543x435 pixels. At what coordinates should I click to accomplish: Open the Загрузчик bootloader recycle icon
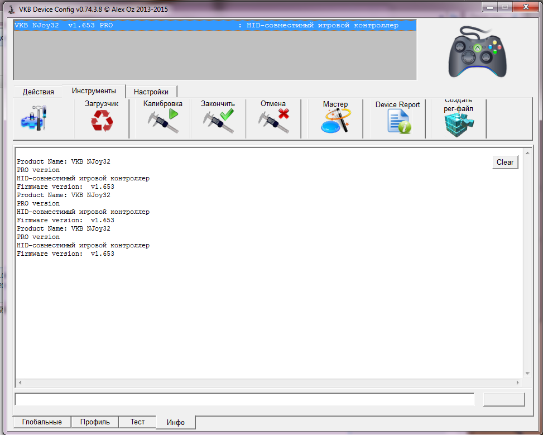point(102,121)
